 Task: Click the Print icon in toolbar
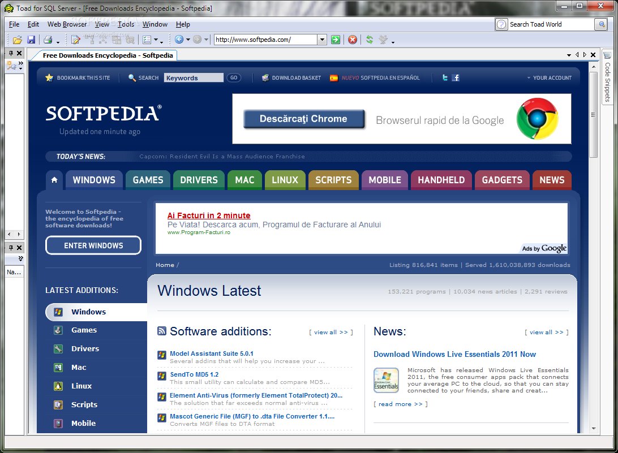click(x=48, y=40)
